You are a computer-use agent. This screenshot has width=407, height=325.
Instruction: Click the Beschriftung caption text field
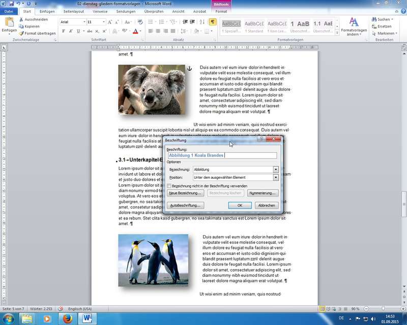pos(222,155)
